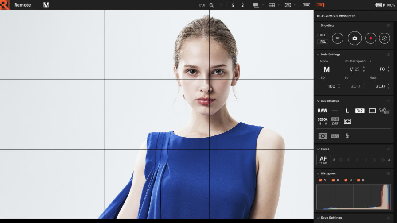Uncheck the R histogram channel

333,180
